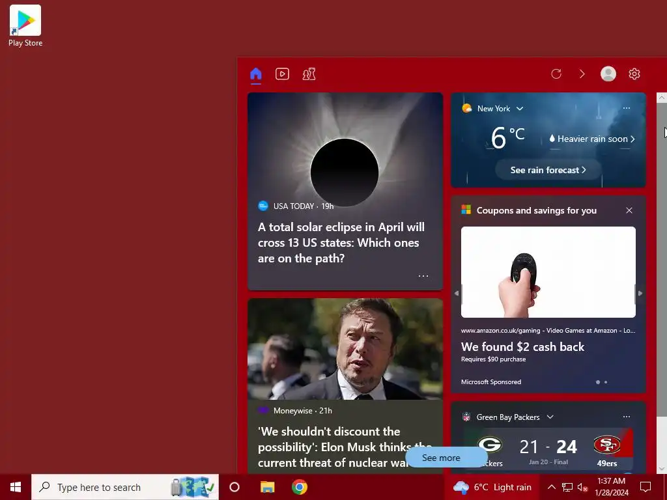This screenshot has width=667, height=500.
Task: Open the widgets settings gear
Action: click(634, 74)
